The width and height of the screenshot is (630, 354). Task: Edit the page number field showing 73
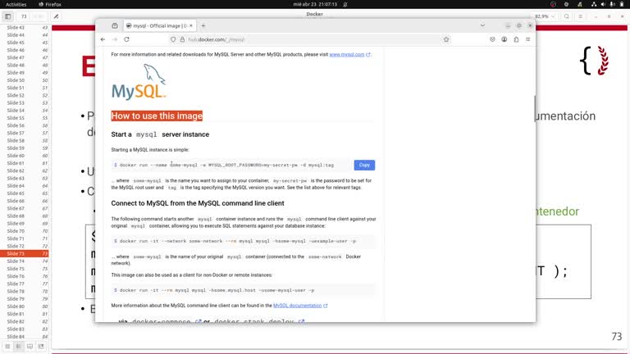pos(24,16)
